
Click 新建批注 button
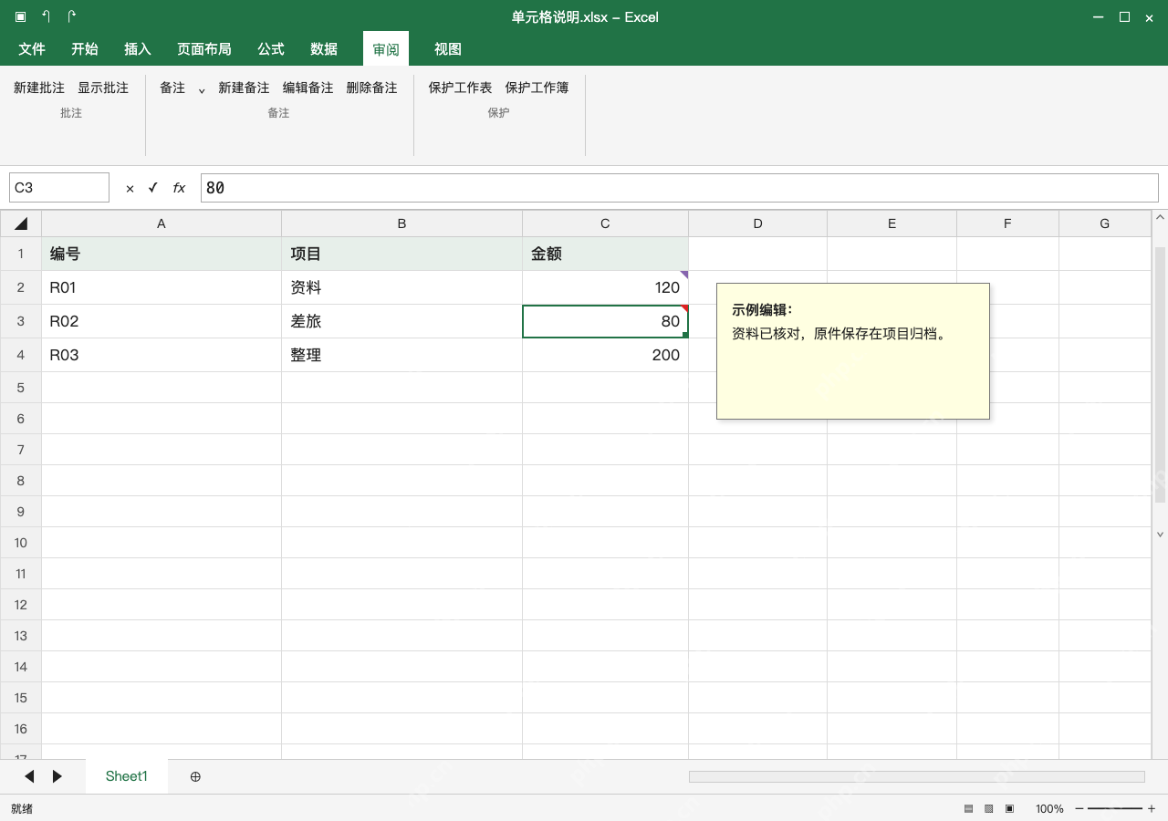pos(39,88)
